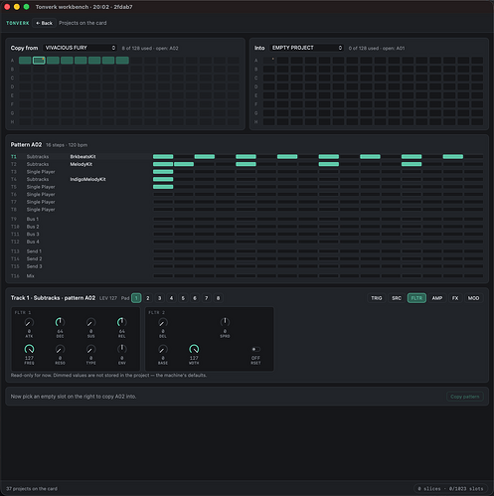Select track T1 Subtracks BrkbeatsKit row

247,157
